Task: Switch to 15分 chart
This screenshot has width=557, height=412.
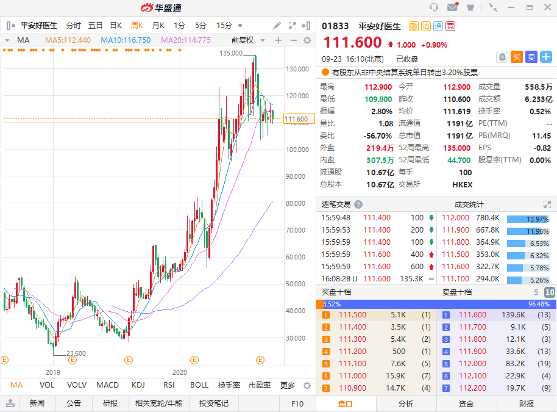Action: coord(224,26)
